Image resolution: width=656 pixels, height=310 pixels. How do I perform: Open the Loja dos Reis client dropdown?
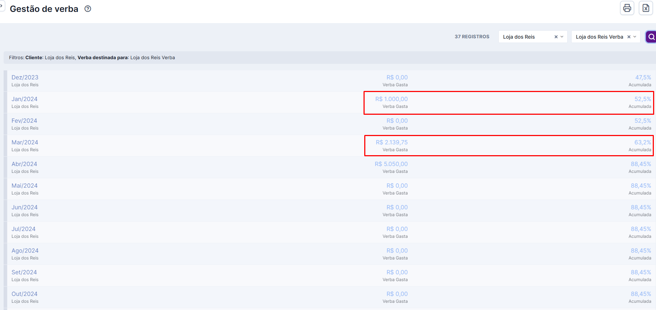(x=562, y=37)
